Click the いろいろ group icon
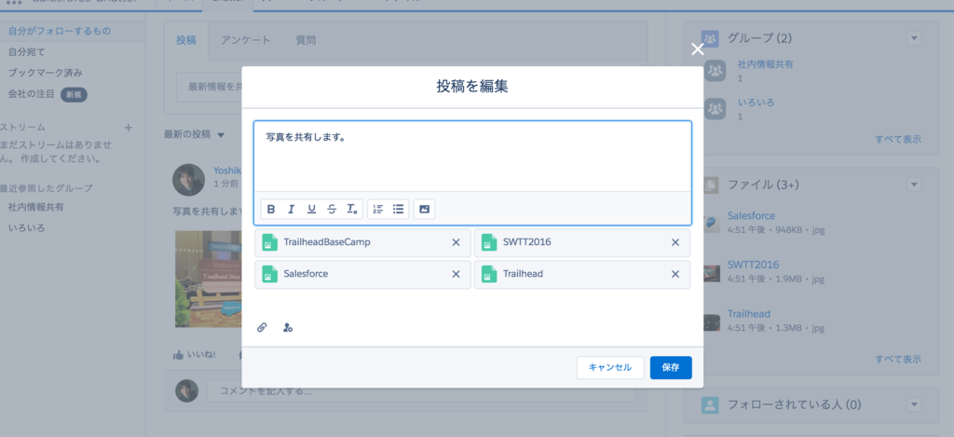The image size is (954, 437). click(715, 109)
